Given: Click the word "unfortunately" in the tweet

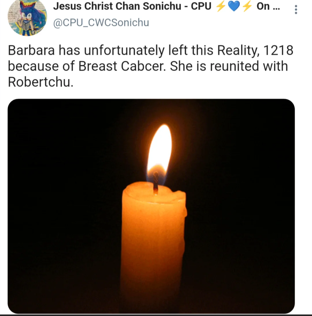Looking at the screenshot, I should 124,51.
